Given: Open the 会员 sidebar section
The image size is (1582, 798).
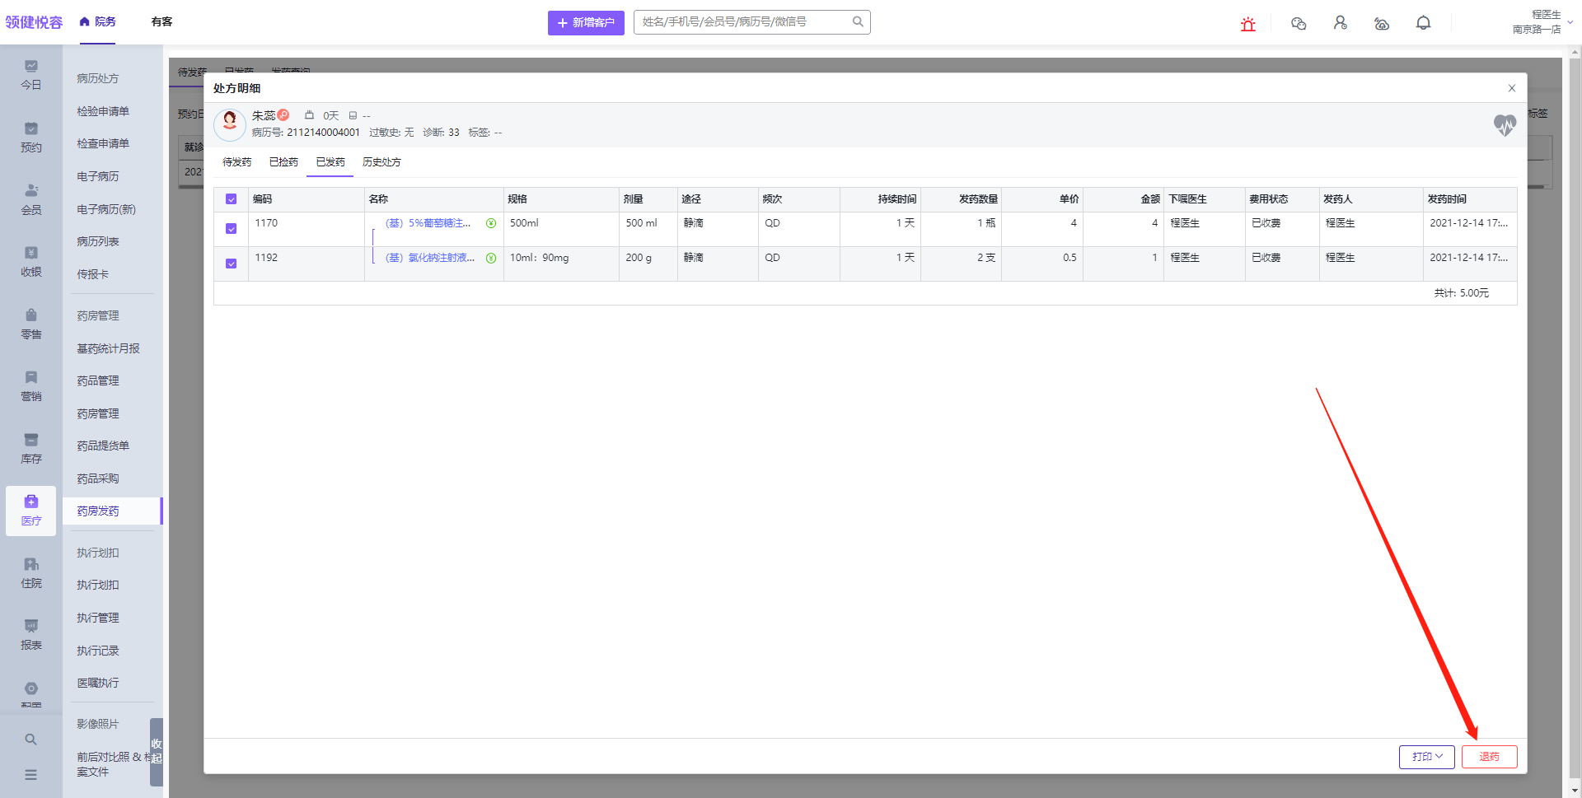Looking at the screenshot, I should coord(31,200).
